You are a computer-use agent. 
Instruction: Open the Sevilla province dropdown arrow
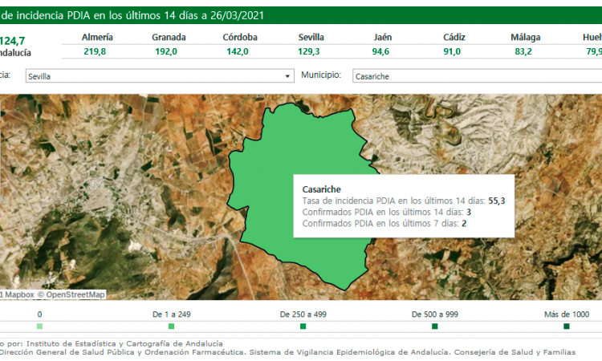click(x=288, y=76)
